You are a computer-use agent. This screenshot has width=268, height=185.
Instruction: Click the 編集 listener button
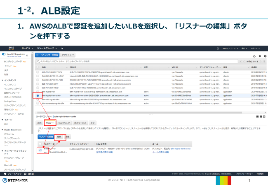coord(59,137)
